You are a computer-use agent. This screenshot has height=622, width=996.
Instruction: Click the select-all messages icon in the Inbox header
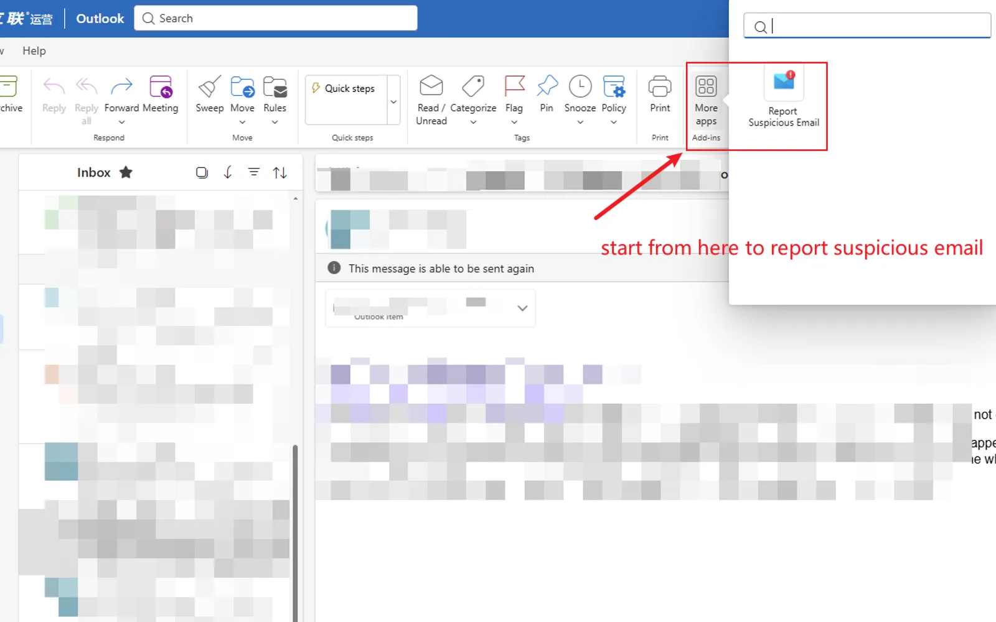(202, 172)
